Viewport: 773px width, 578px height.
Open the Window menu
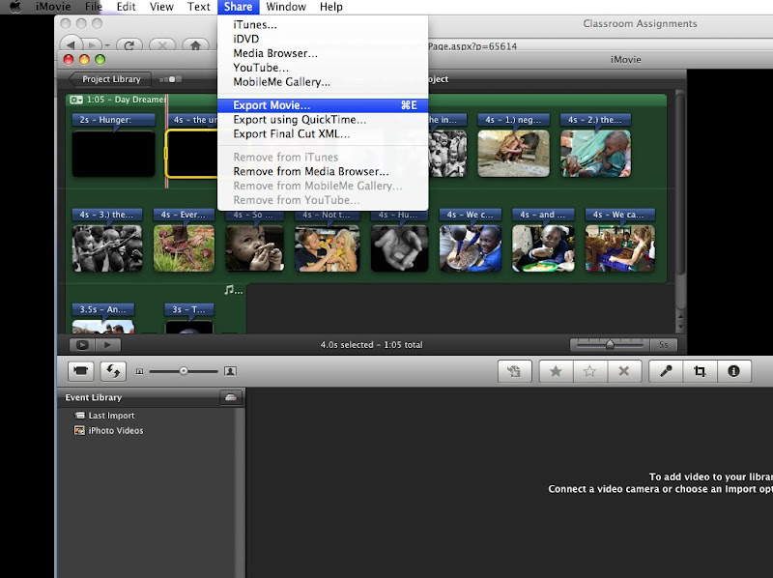click(x=286, y=7)
